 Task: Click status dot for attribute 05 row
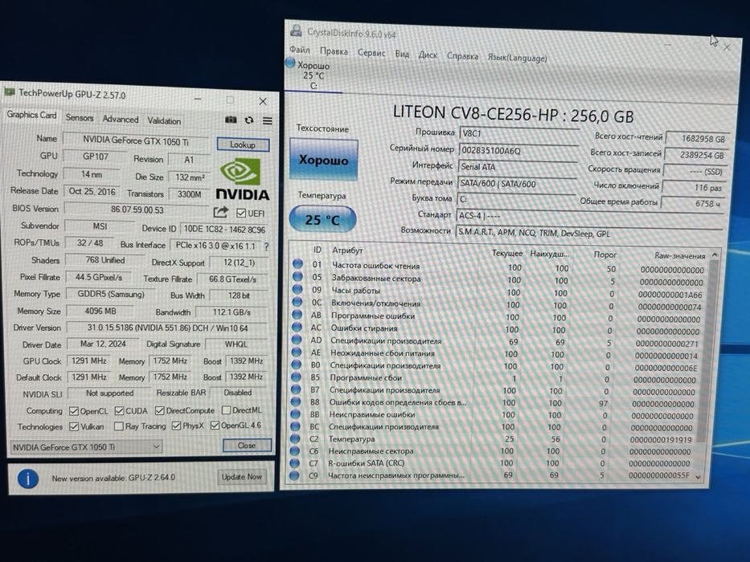click(297, 276)
